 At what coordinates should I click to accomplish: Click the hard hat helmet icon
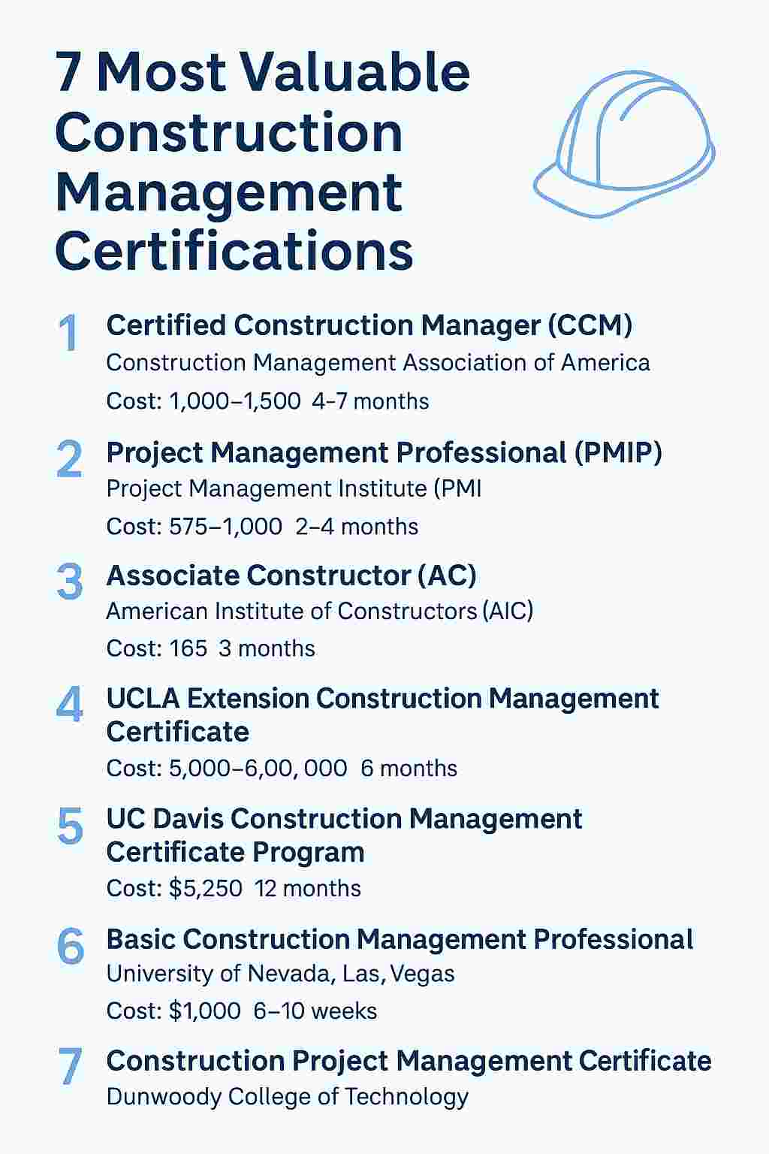pos(625,143)
